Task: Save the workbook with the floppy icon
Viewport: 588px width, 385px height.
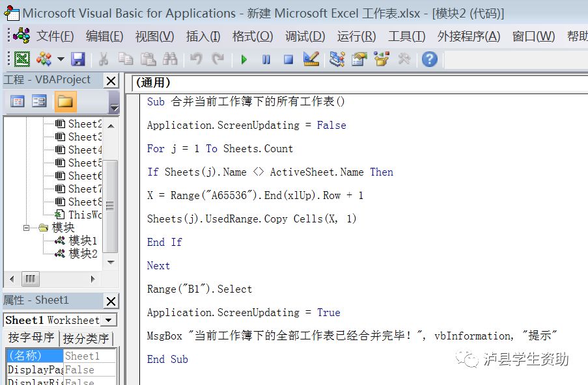Action: [78, 59]
